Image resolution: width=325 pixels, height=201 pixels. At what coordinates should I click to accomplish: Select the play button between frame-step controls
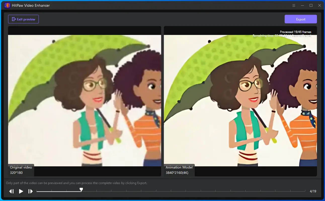(21, 191)
